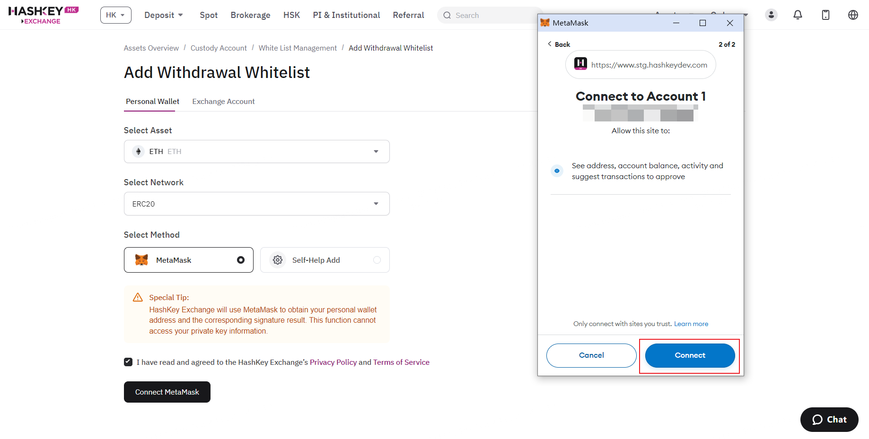Screen dimensions: 869x439
Task: Open the Privacy Policy link
Action: pos(333,362)
